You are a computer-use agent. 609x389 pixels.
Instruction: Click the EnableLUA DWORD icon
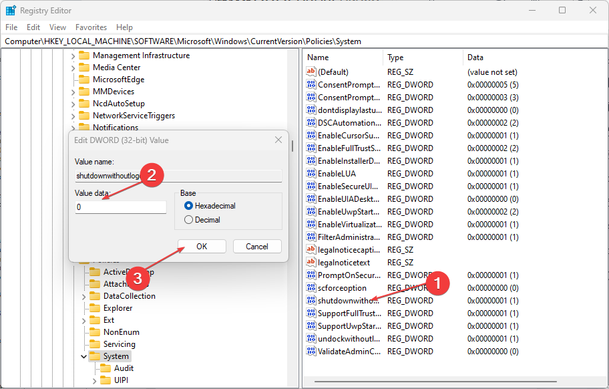[x=311, y=173]
